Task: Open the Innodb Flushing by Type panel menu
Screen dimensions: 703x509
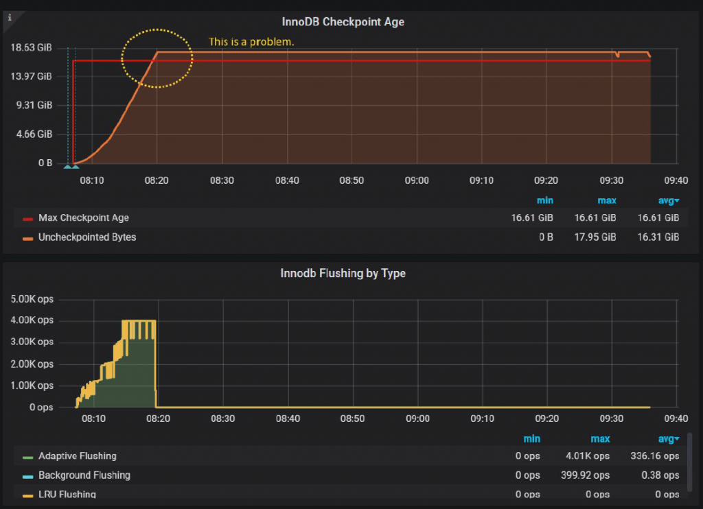Action: point(343,273)
